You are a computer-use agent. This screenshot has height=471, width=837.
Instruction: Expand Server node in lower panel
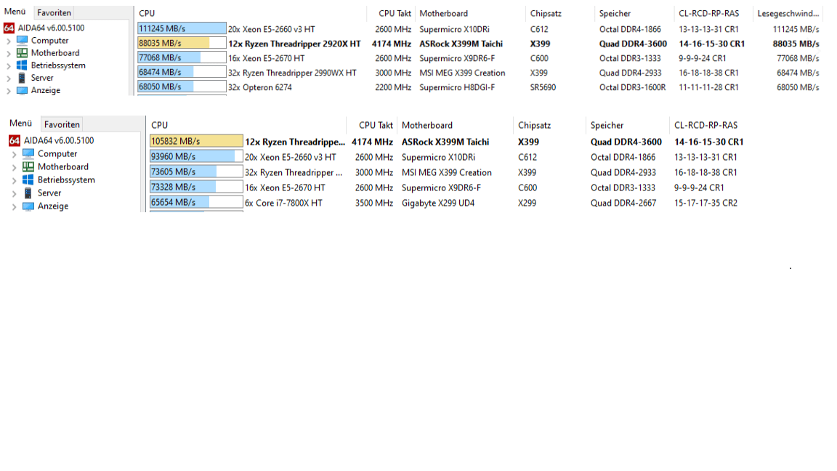click(15, 193)
